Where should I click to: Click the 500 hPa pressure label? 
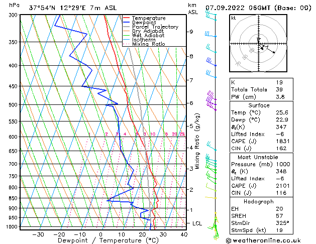(x=14, y=105)
